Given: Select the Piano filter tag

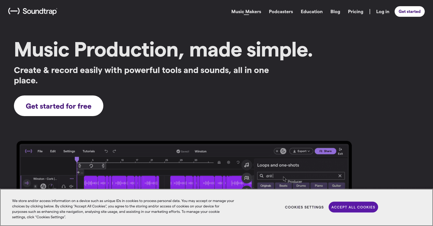Looking at the screenshot, I should (319, 186).
